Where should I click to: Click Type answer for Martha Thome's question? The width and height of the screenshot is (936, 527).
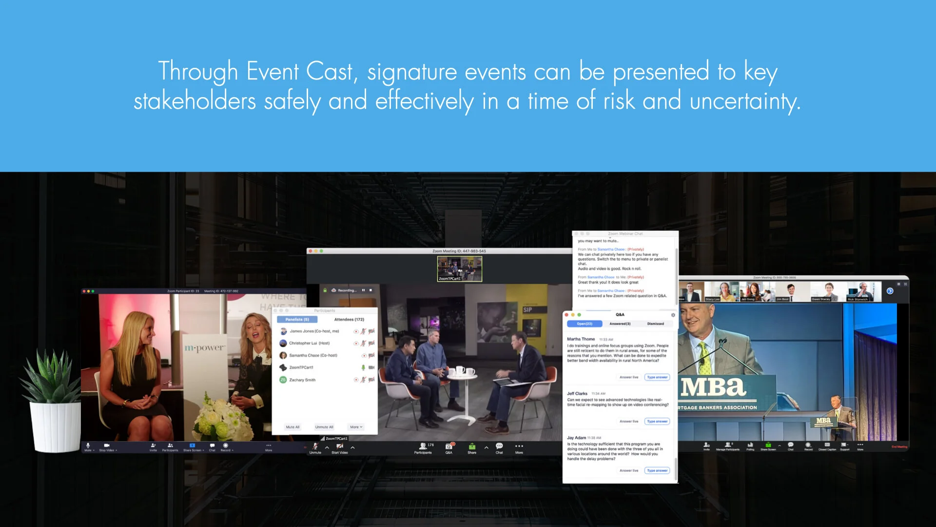coord(657,377)
